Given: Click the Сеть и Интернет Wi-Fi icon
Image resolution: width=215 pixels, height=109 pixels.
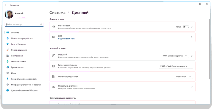Looking at the screenshot, I should click(8, 44).
